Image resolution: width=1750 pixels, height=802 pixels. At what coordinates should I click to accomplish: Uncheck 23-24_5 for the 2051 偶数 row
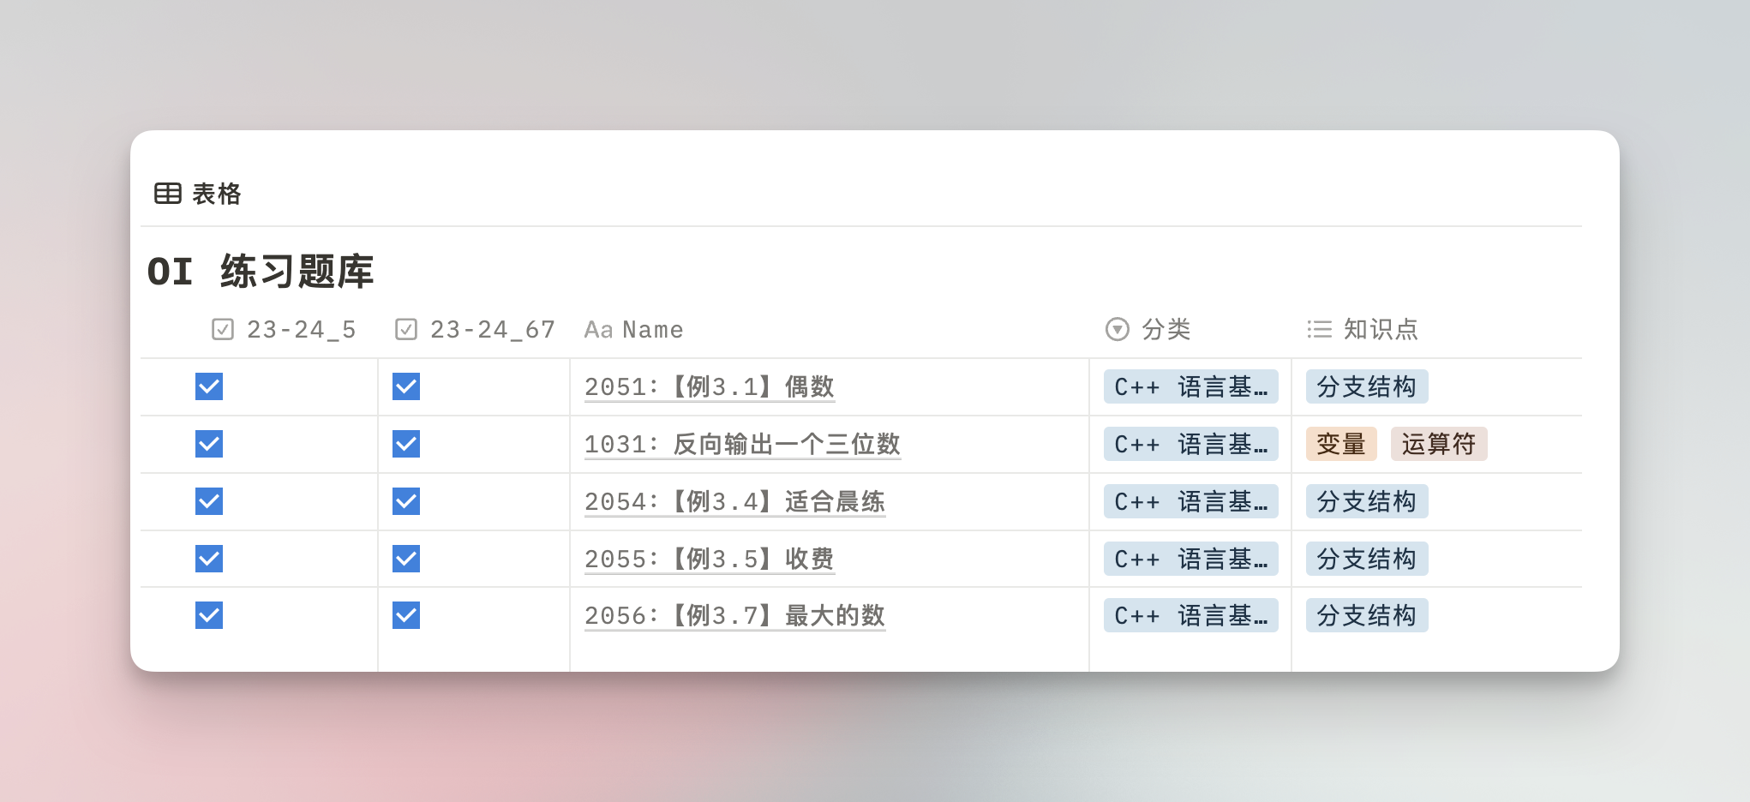209,387
